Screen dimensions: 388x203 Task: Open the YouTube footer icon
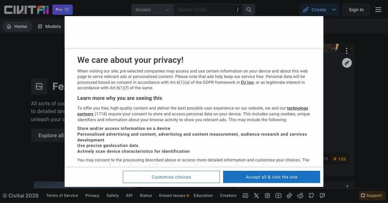point(278,195)
